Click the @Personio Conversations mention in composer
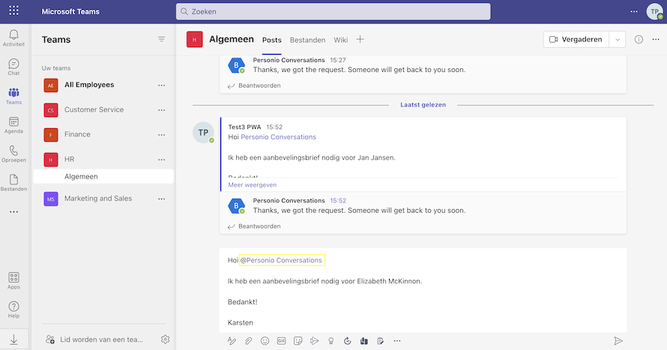Viewport: 667px width, 350px height. point(282,260)
